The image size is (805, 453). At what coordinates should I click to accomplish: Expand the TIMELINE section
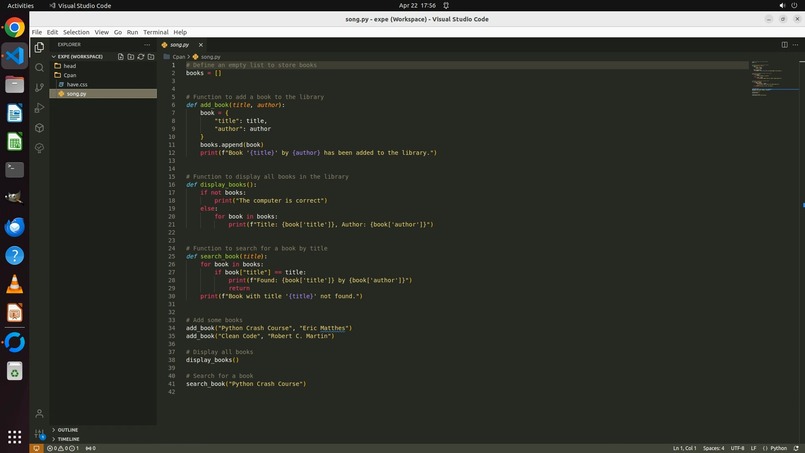click(x=68, y=439)
